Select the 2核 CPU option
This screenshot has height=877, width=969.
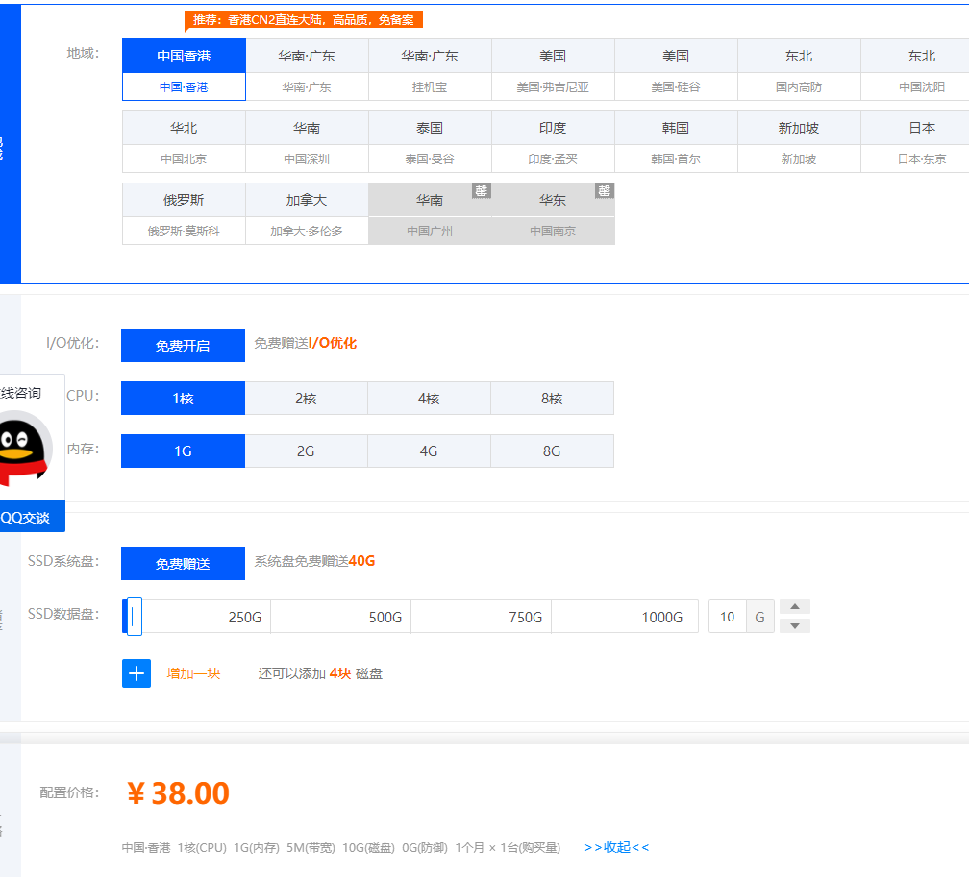[x=306, y=399]
